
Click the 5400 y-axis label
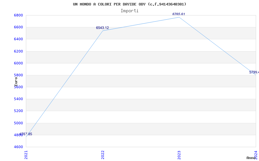[x=18, y=99]
